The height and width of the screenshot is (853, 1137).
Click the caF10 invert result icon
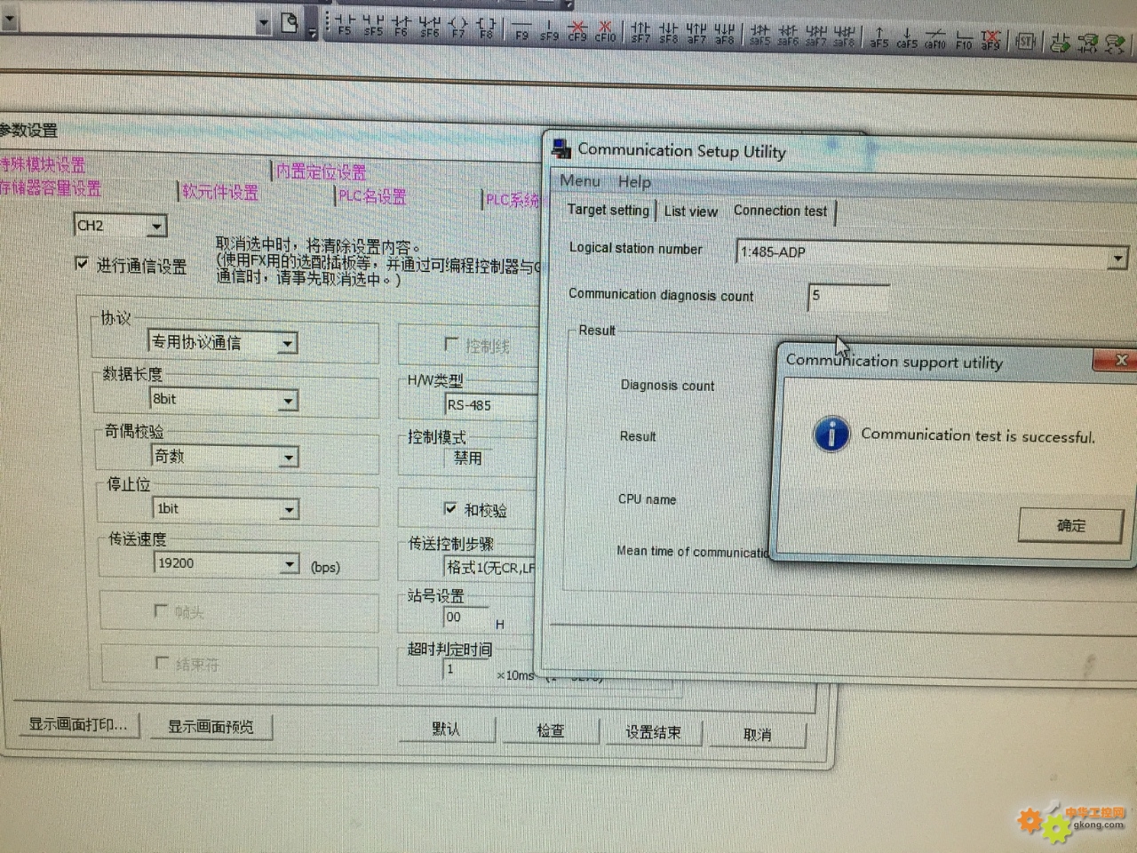pos(935,39)
